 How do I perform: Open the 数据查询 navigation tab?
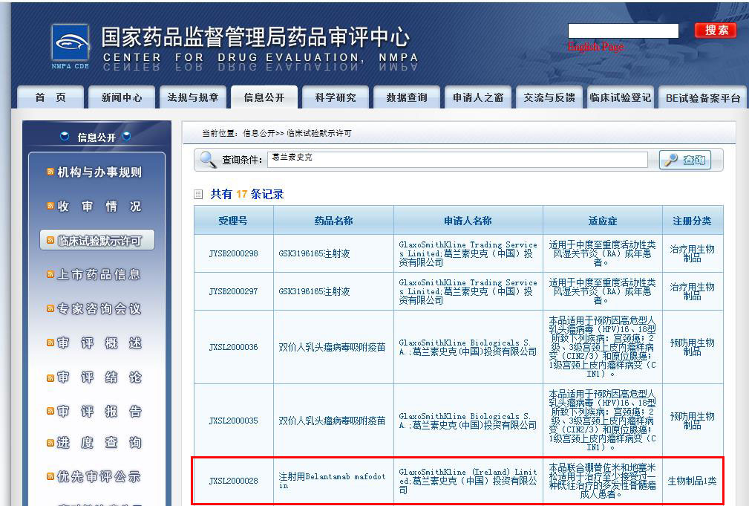point(406,97)
